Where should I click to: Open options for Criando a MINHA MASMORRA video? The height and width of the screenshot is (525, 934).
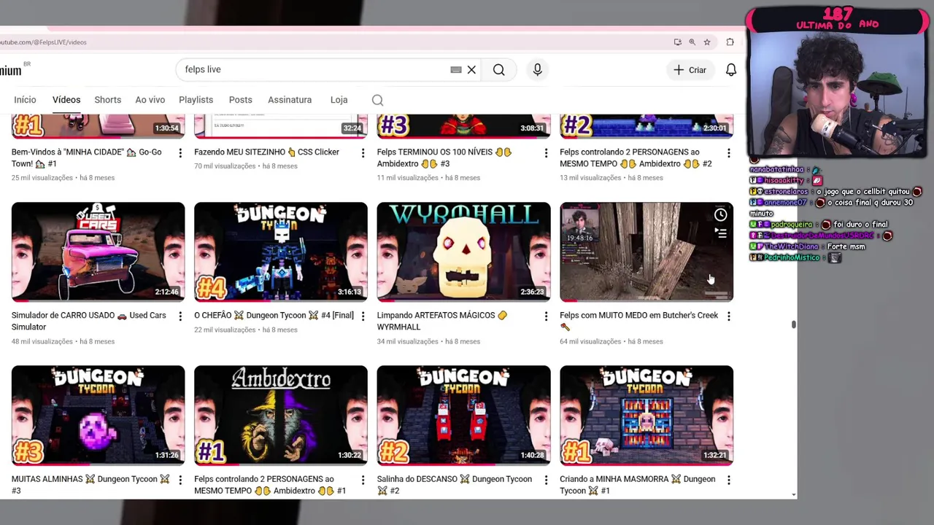point(728,480)
